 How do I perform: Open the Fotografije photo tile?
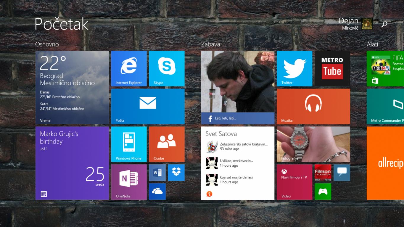[313, 144]
